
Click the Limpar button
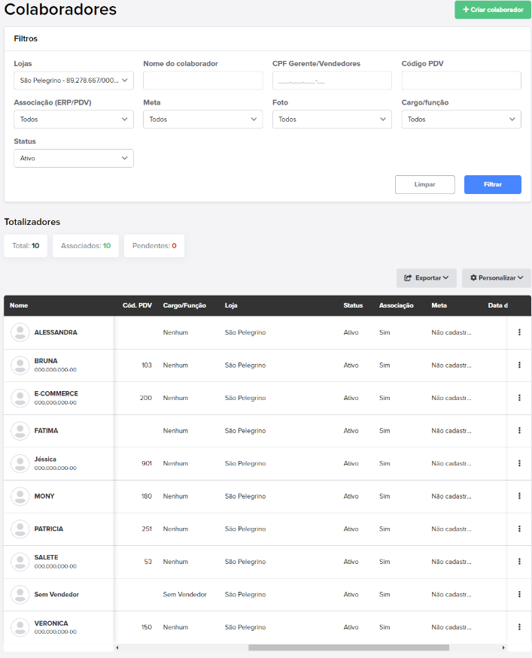pyautogui.click(x=424, y=185)
